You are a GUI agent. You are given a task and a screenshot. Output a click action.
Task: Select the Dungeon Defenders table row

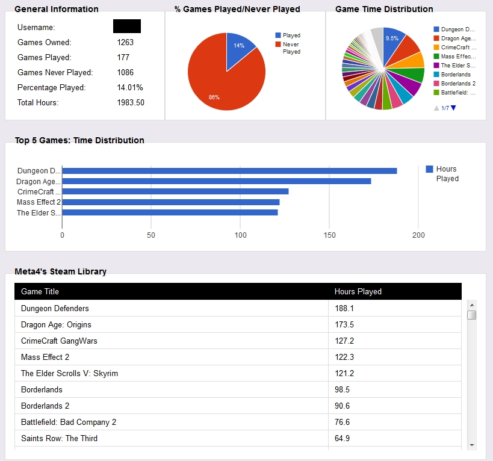click(238, 308)
